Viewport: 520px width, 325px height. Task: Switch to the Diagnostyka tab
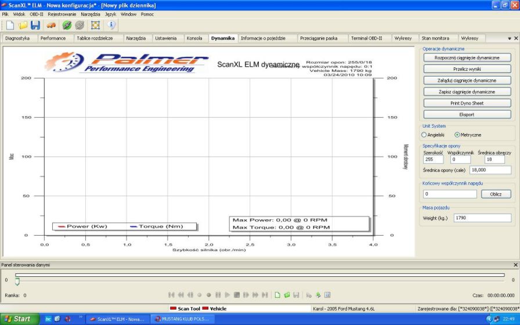tap(17, 38)
